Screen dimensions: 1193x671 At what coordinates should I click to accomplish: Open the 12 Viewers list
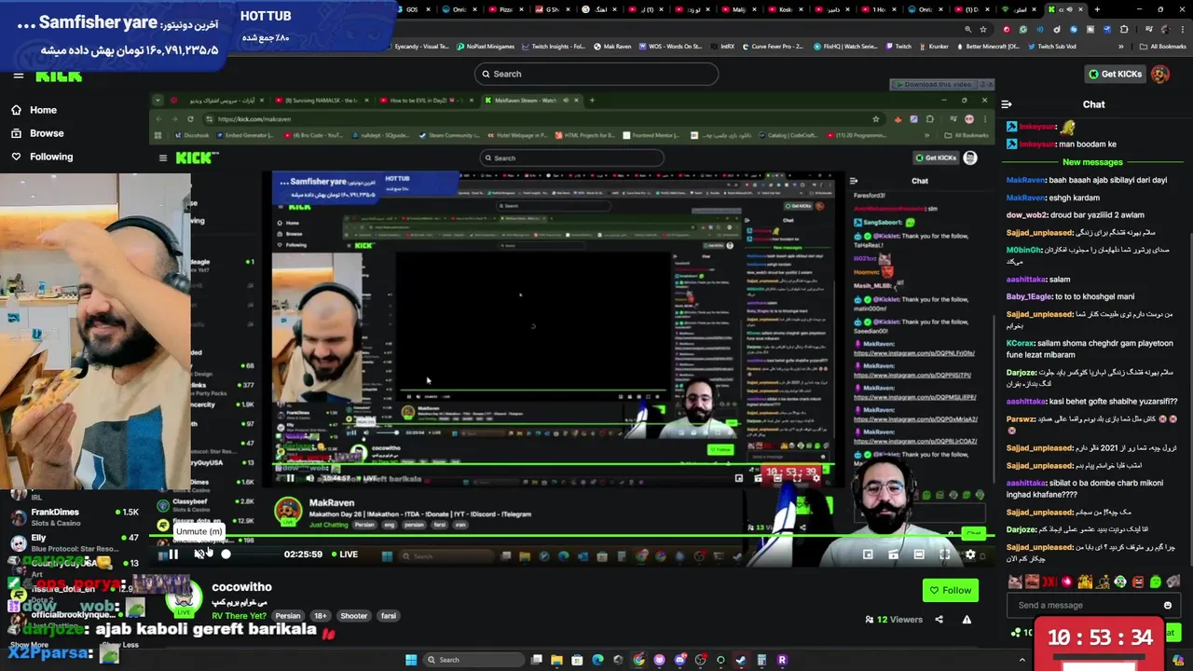894,619
